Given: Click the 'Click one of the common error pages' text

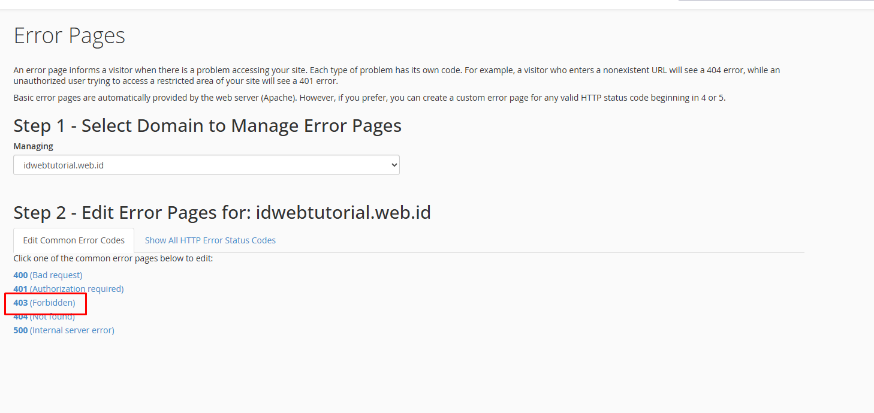Looking at the screenshot, I should (113, 258).
